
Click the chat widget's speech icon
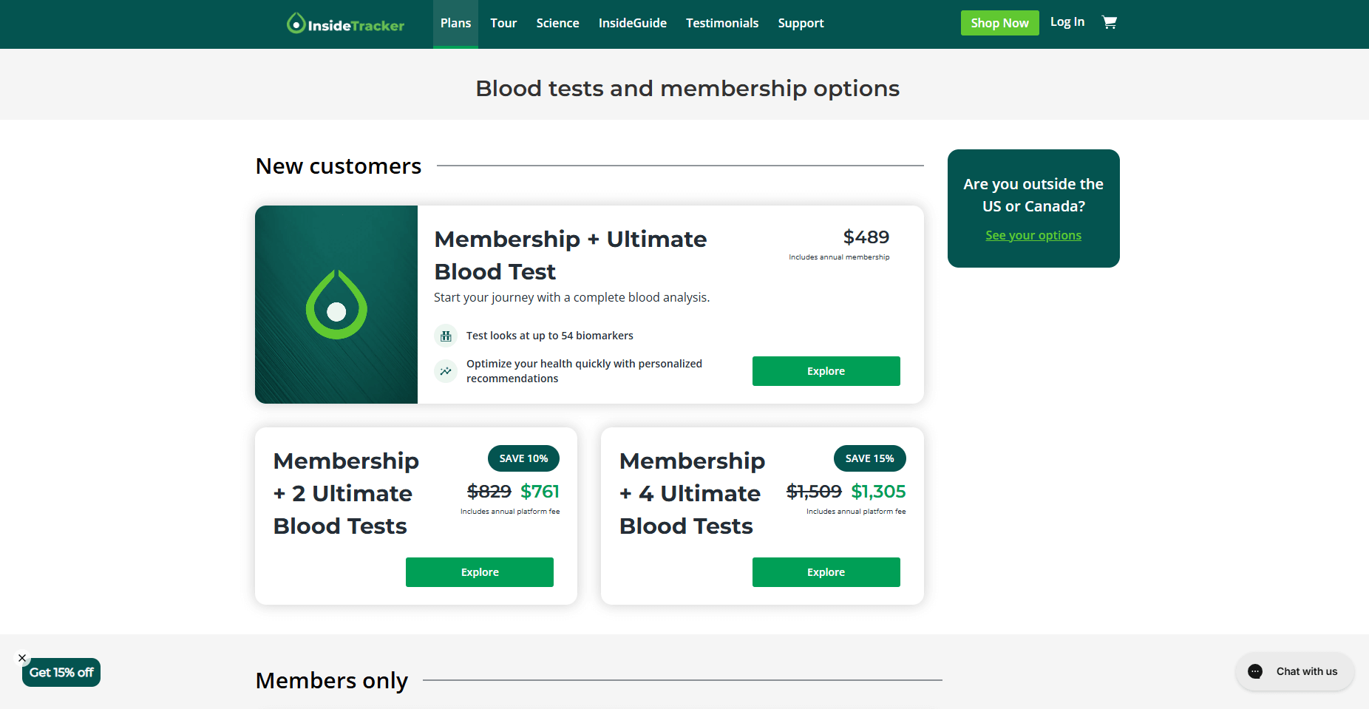[x=1255, y=671]
